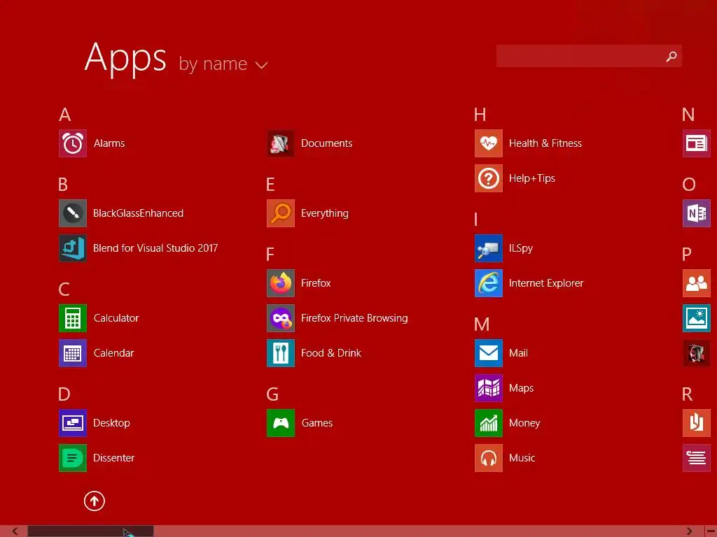The height and width of the screenshot is (537, 717).
Task: Select the letter R group header
Action: click(x=688, y=394)
